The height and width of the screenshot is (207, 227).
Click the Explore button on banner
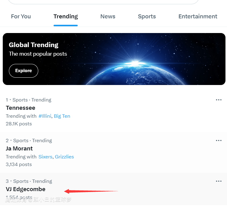pyautogui.click(x=24, y=71)
